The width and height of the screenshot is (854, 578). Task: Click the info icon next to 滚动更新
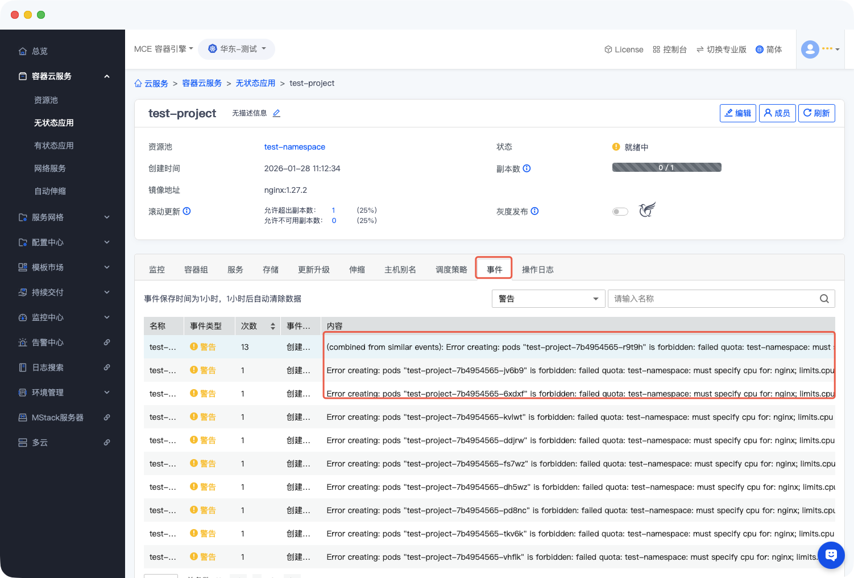click(186, 211)
